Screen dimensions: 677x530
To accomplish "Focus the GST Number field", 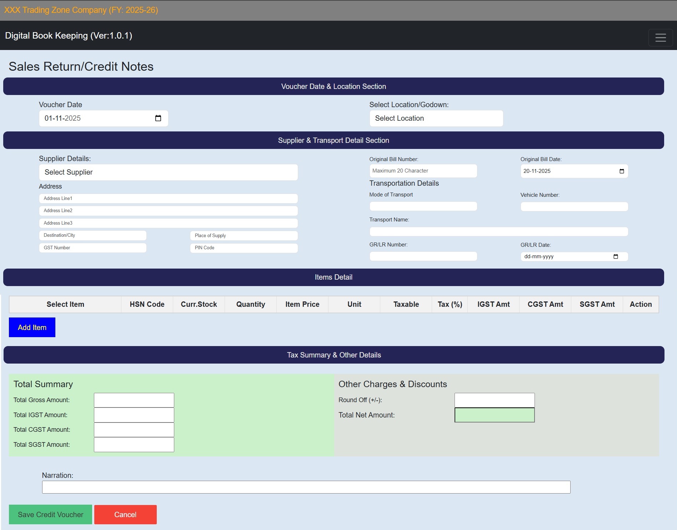I will [92, 248].
